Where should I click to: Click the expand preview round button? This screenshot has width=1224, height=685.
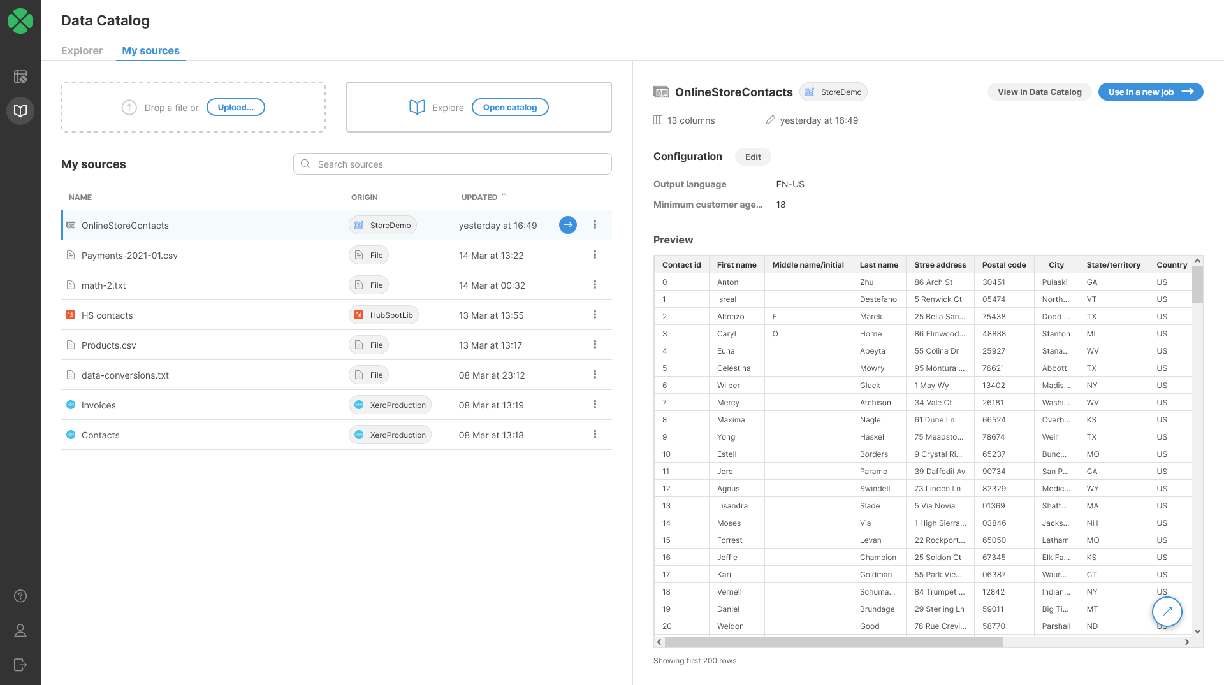pyautogui.click(x=1167, y=612)
